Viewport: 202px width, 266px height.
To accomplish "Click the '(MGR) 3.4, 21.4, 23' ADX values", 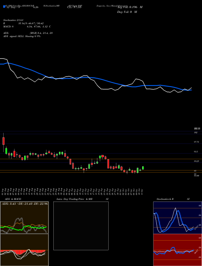I will (41, 33).
